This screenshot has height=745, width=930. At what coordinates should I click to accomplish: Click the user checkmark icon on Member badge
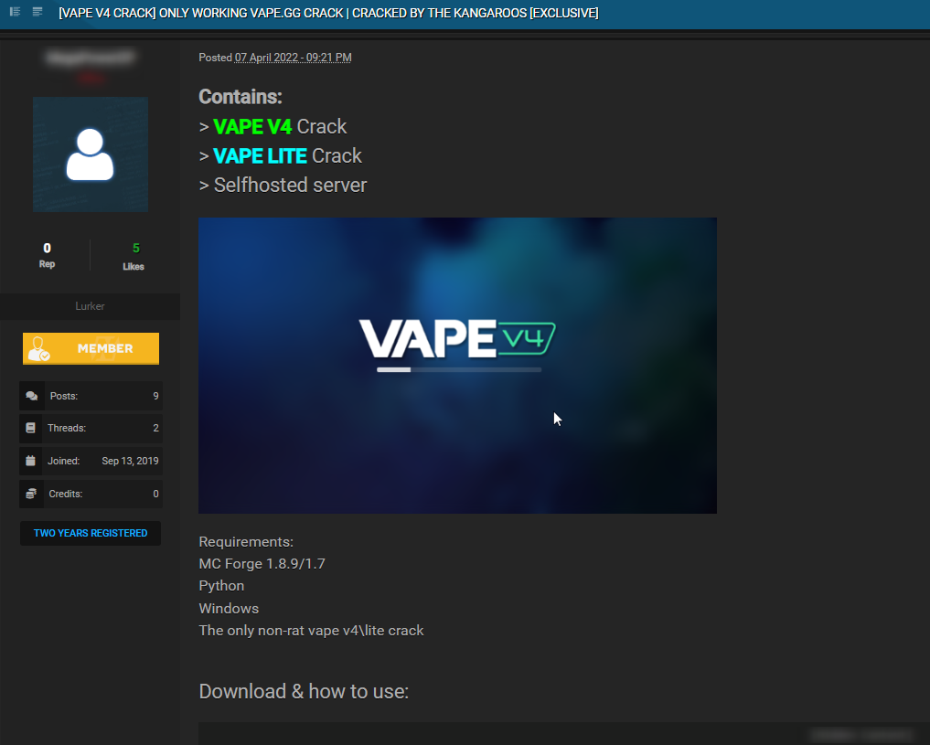[39, 349]
